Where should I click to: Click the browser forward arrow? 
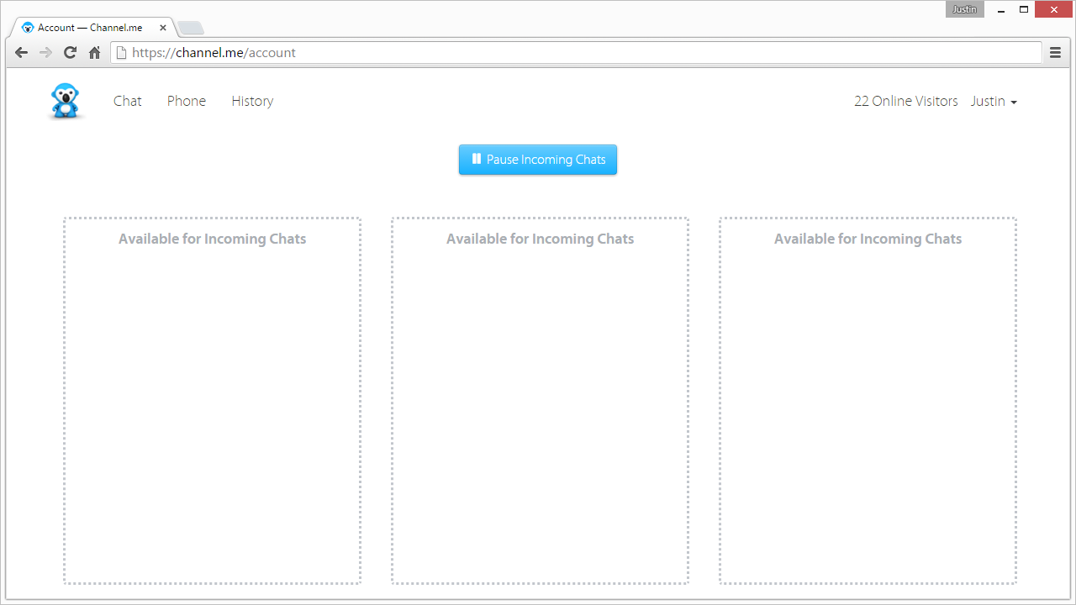[x=46, y=53]
